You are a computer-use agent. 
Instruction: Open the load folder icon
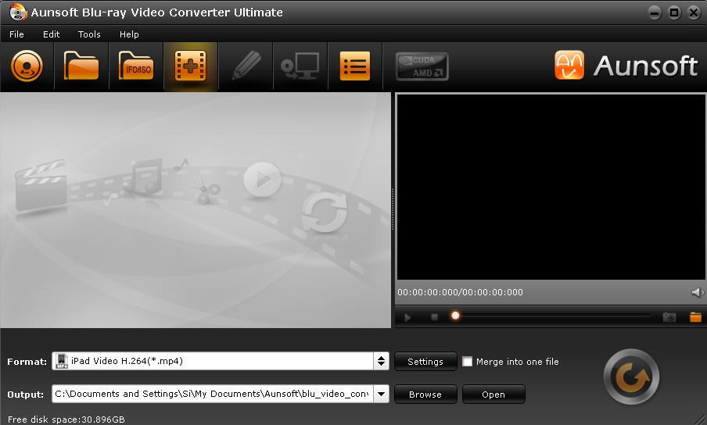81,66
